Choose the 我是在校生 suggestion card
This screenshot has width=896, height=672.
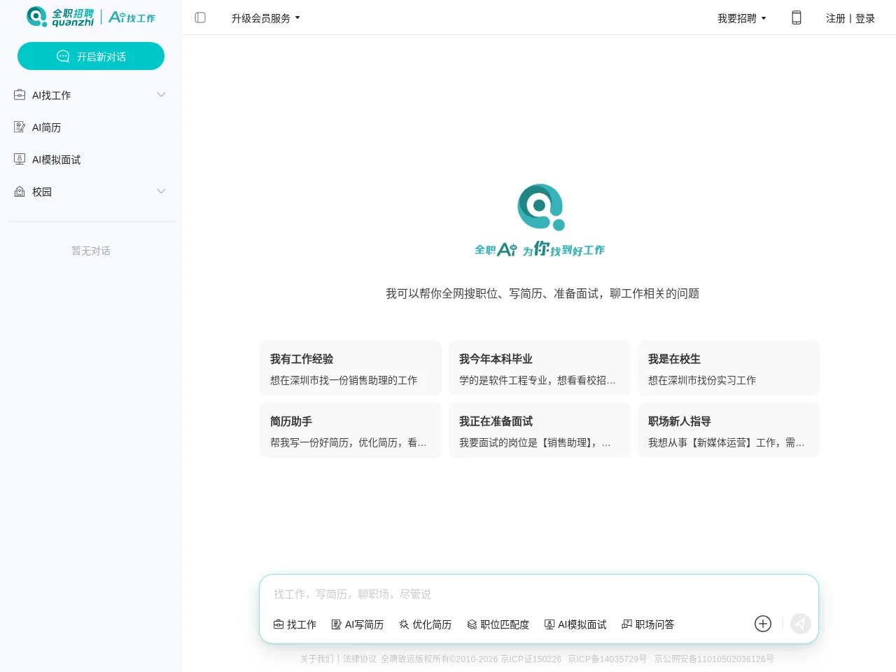coord(729,368)
